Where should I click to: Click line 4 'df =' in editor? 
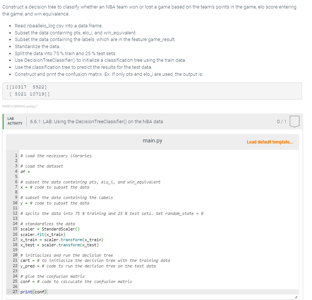coord(25,172)
